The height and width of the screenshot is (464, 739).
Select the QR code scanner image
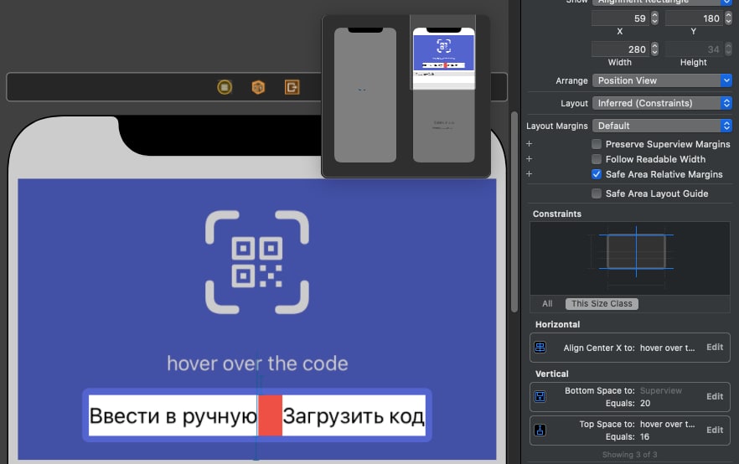[x=257, y=262]
